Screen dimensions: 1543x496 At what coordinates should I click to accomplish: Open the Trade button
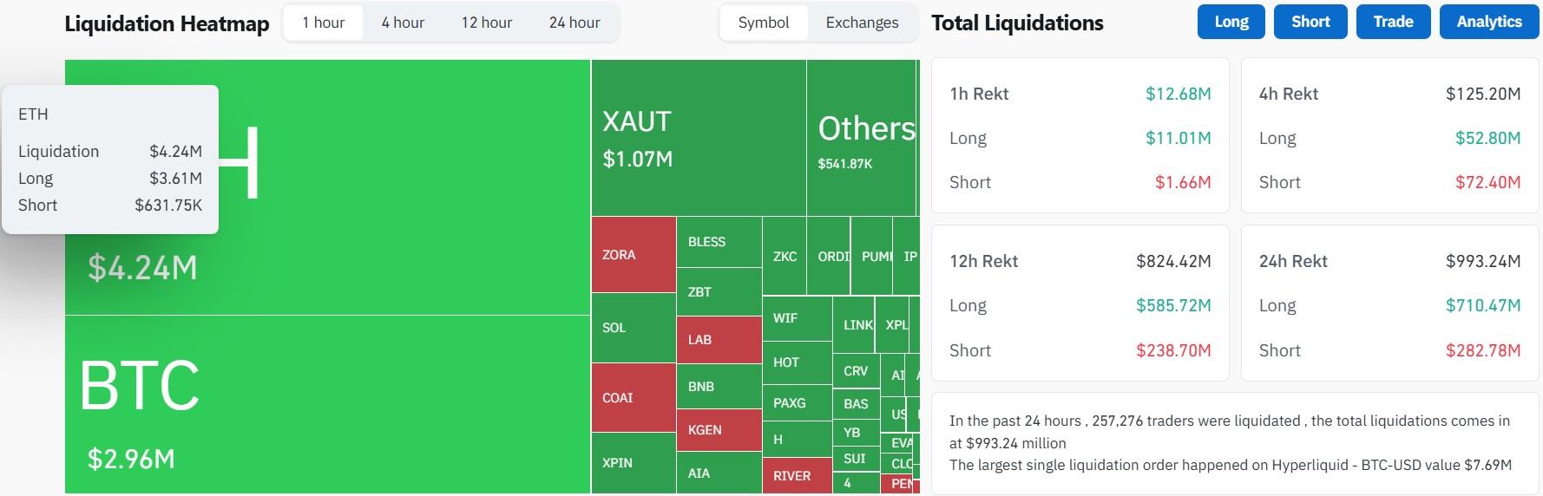1393,22
